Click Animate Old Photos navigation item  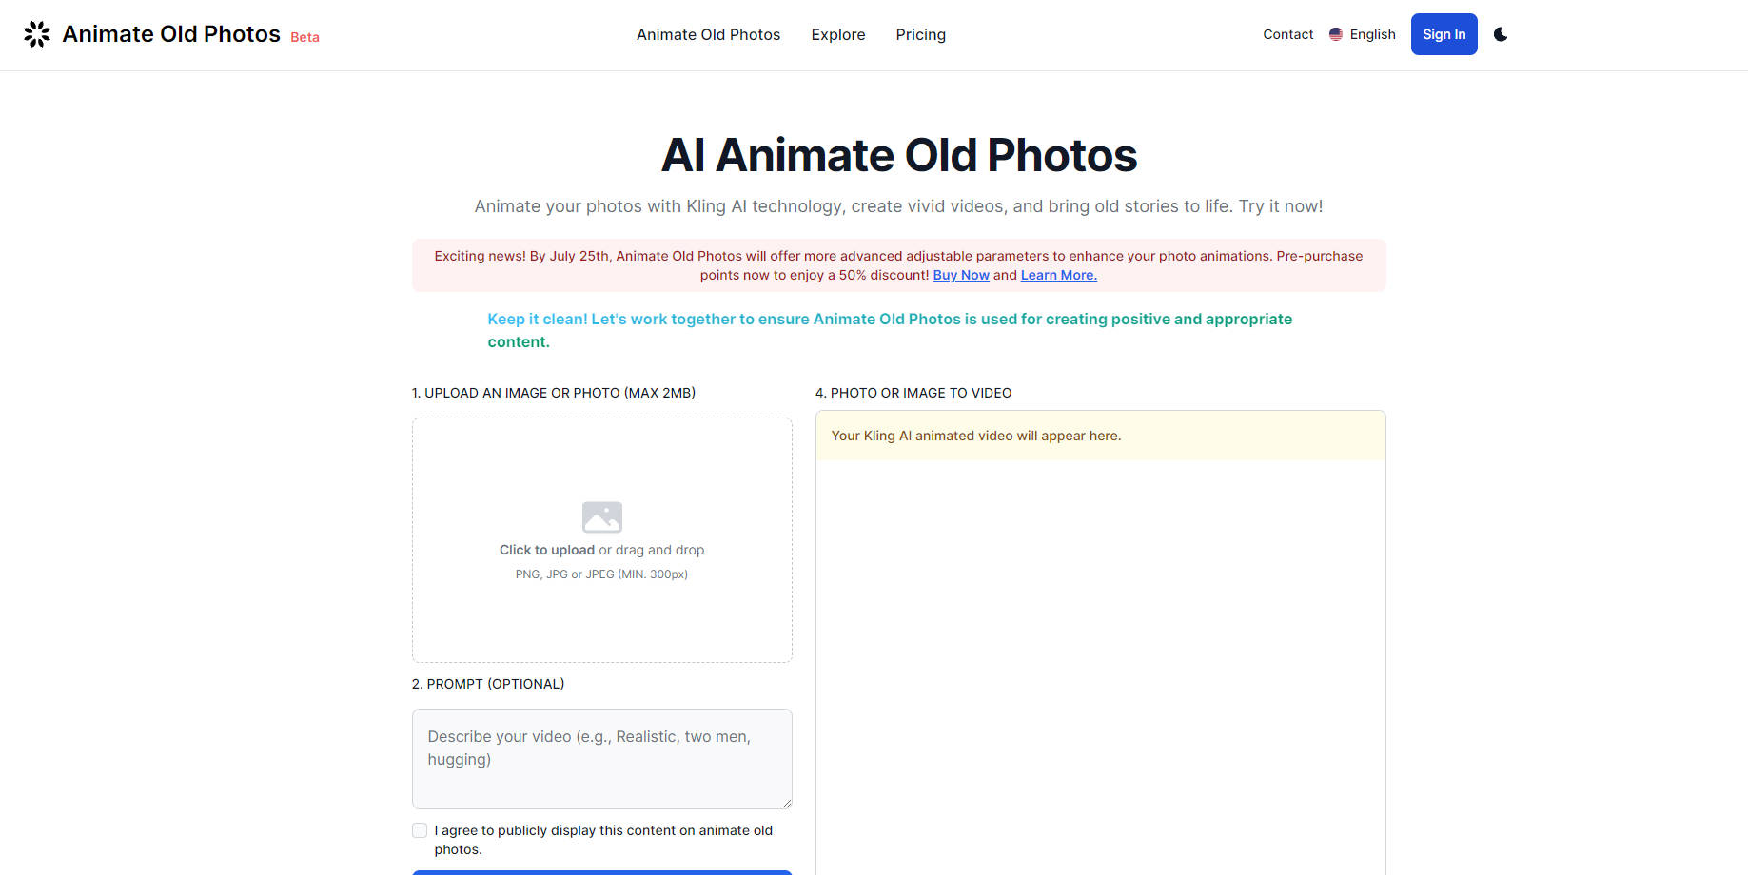(x=708, y=34)
